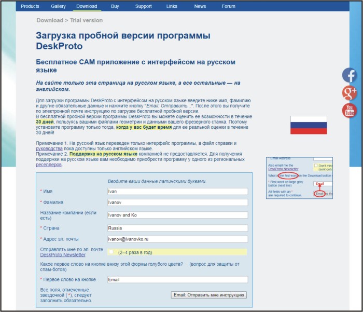Open the form instruction thumbnail image
Viewport: 363px width, 312px height.
pos(299,178)
